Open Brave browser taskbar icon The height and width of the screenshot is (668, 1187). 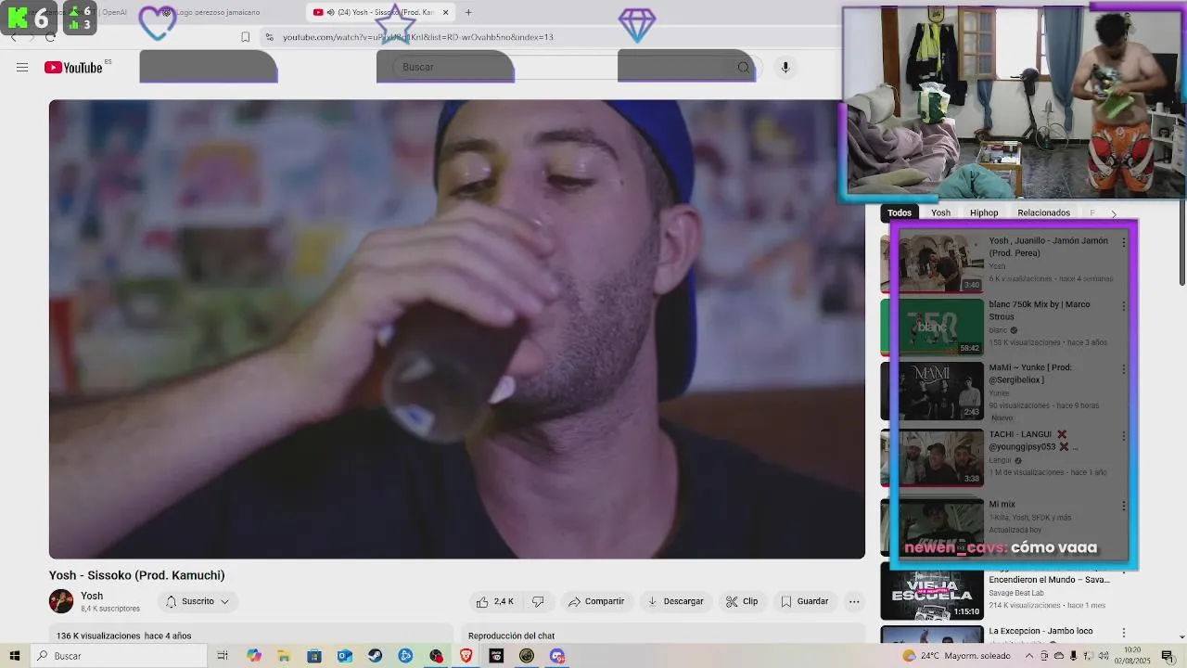point(466,656)
